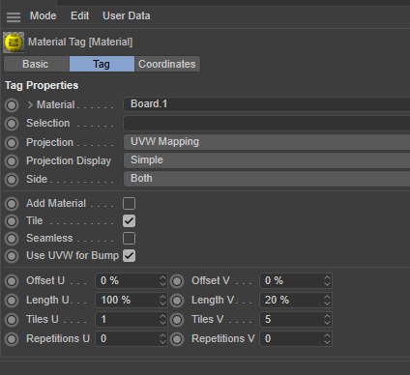Enable the Add Material checkbox
410x375 pixels.
pyautogui.click(x=129, y=204)
